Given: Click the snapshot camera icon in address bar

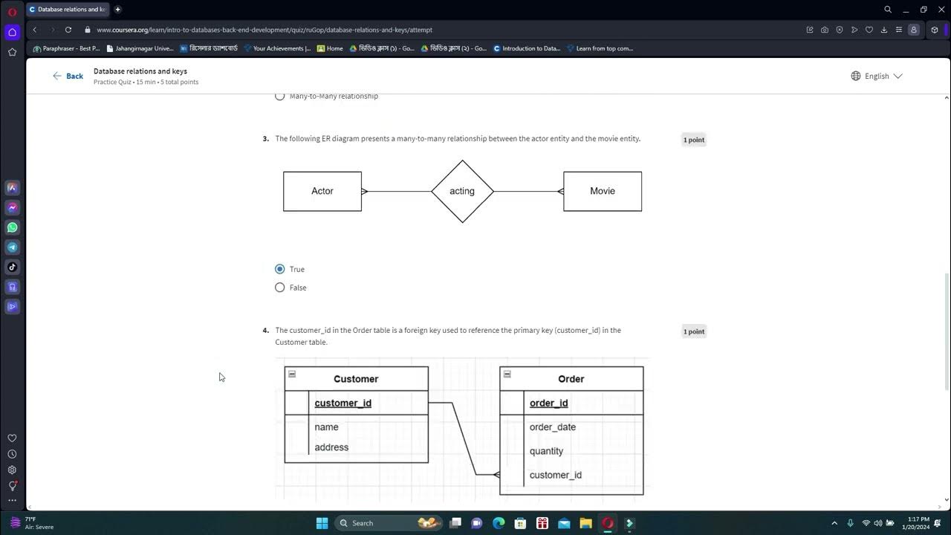Looking at the screenshot, I should pos(825,30).
